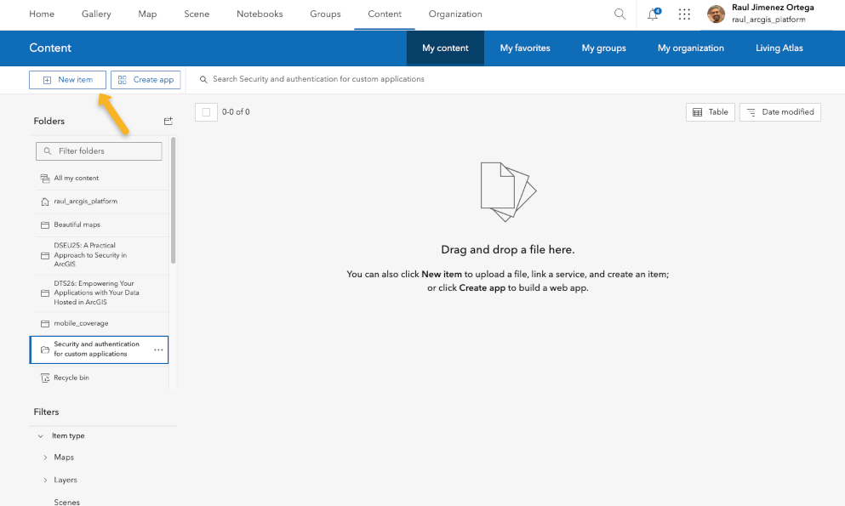
Task: Click the home folder icon for raul_arcgis_platform
Action: click(x=45, y=202)
